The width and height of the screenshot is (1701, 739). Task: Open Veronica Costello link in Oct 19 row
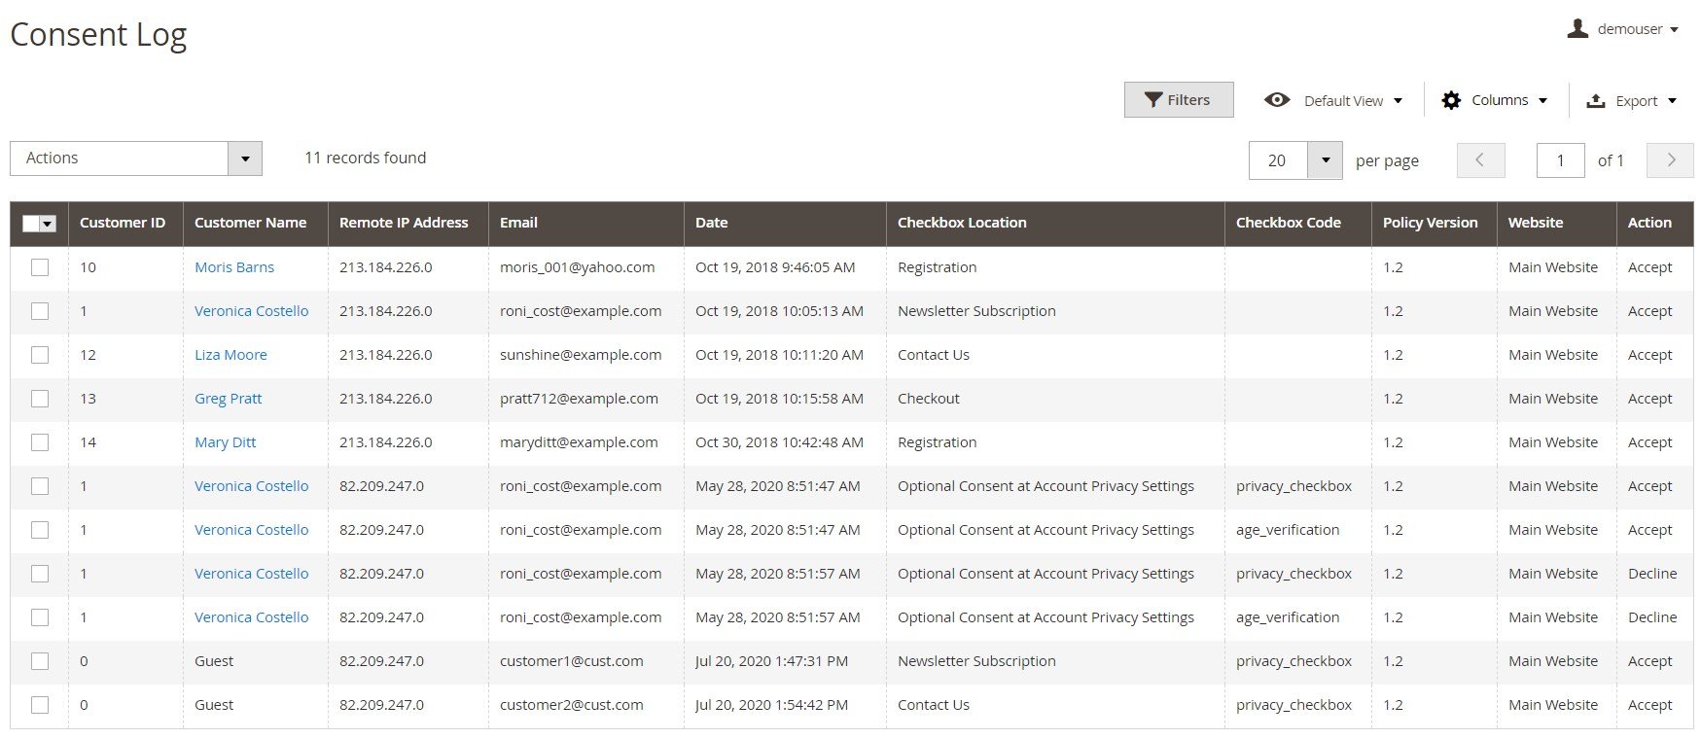(251, 311)
